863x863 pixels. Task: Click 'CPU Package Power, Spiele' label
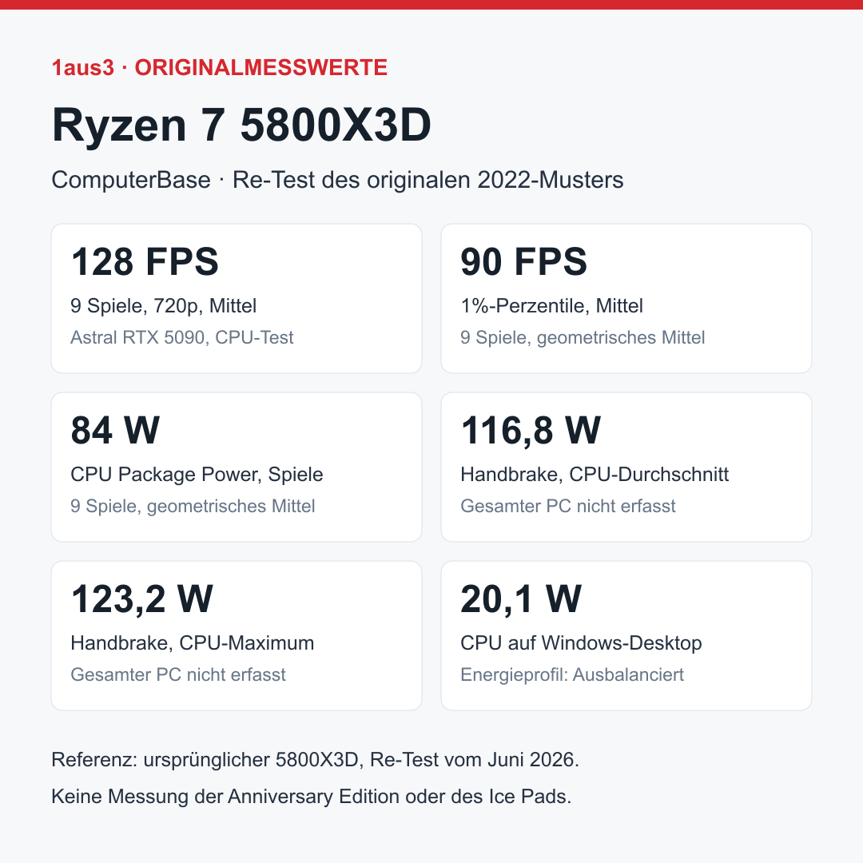[x=197, y=475]
